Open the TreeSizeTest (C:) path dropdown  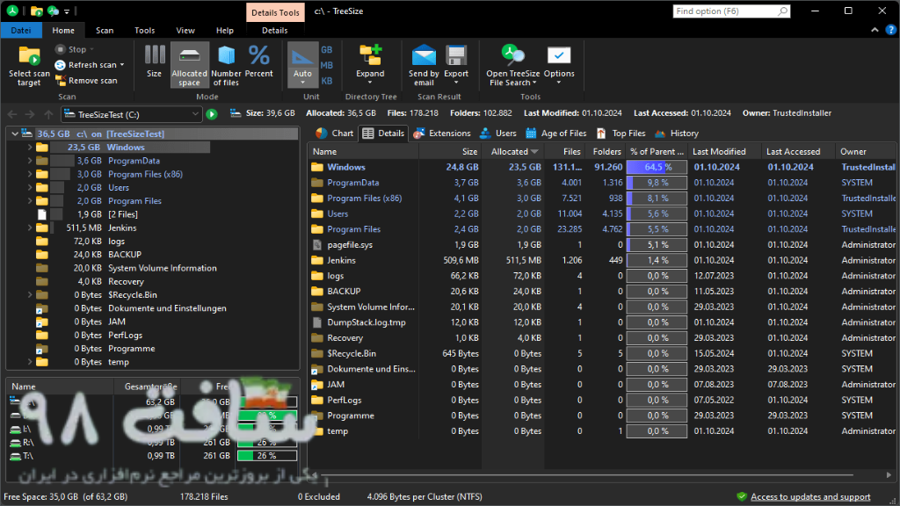click(x=196, y=114)
